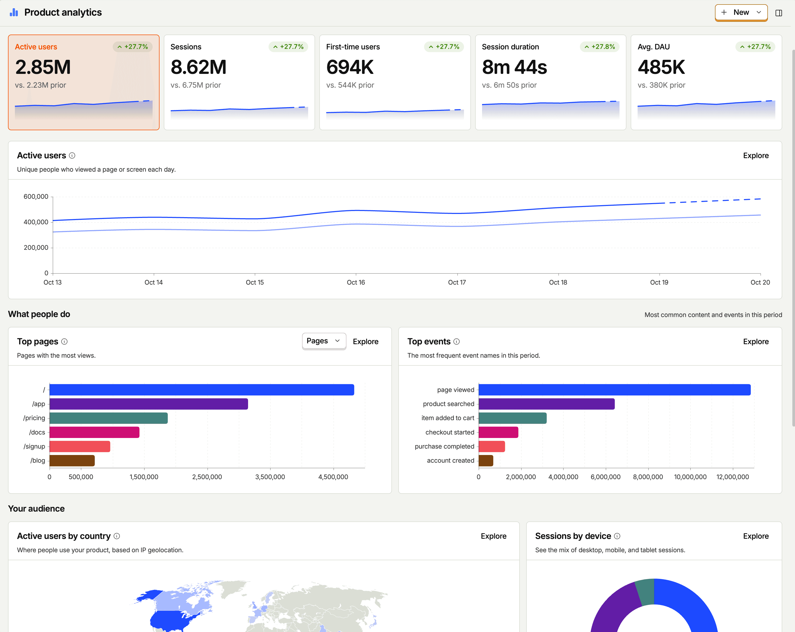
Task: Click the teal /pricing bar
Action: coord(108,418)
